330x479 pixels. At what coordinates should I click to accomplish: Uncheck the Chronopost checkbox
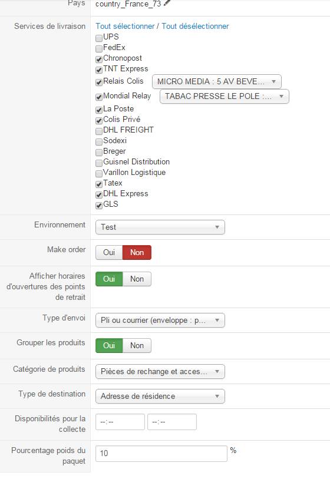[x=98, y=60]
